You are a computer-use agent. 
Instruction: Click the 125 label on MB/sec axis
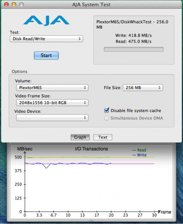(x=18, y=198)
